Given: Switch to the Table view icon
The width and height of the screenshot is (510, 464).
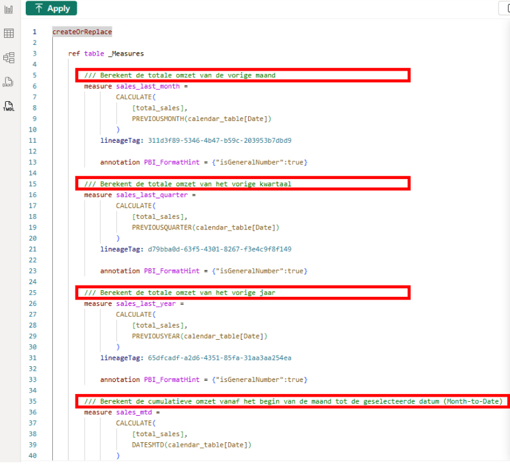Looking at the screenshot, I should point(9,33).
